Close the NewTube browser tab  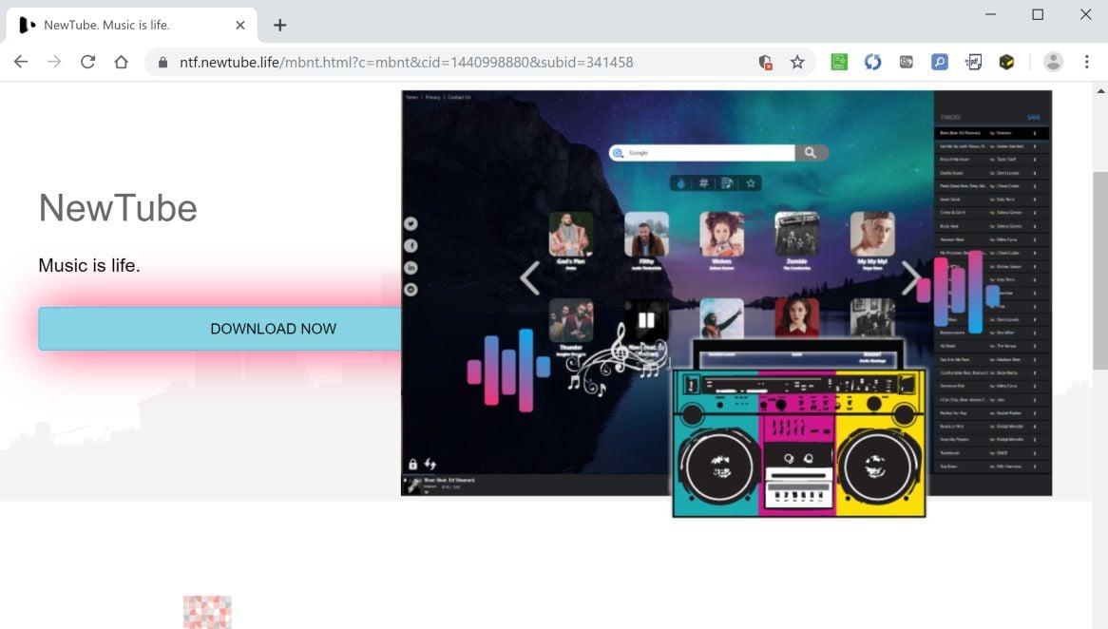pyautogui.click(x=240, y=26)
